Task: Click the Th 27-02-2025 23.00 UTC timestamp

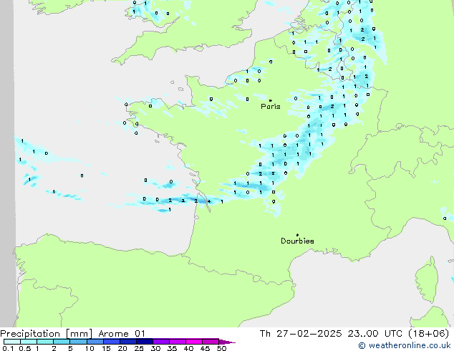Action: tap(331, 334)
